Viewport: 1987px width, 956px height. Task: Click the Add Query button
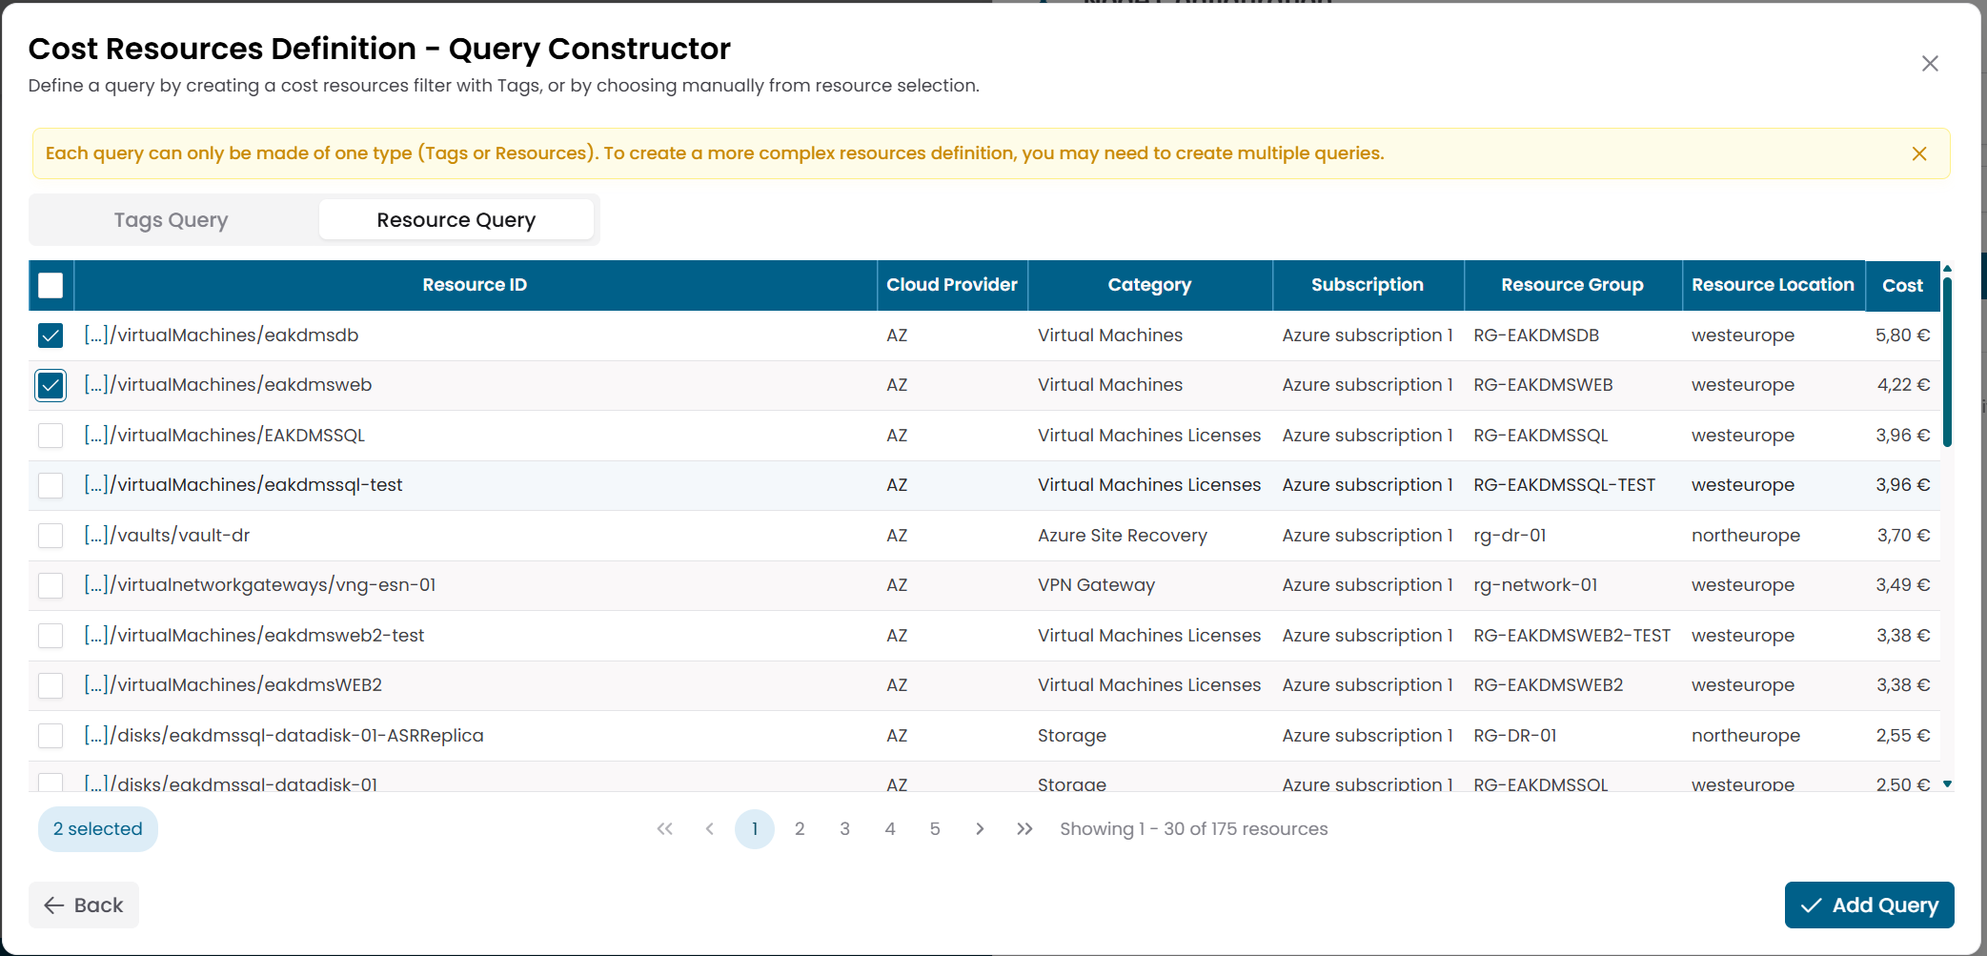1868,905
